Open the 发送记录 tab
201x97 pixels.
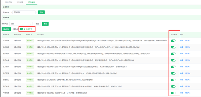(x=20, y=2)
